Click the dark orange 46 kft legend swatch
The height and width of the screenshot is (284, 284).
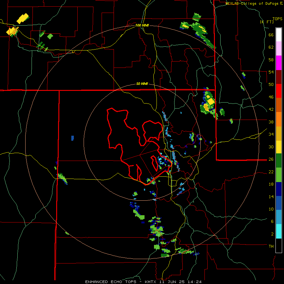279,105
